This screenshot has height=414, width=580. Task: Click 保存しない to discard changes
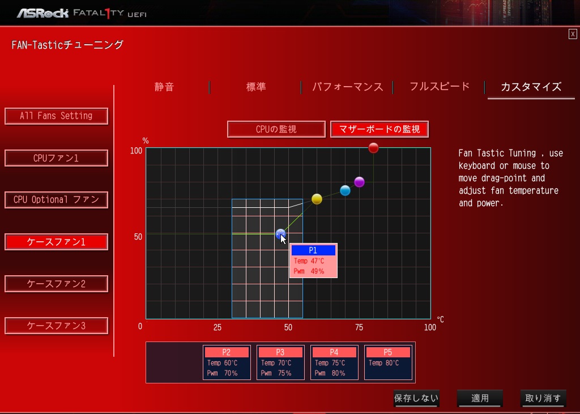pyautogui.click(x=416, y=399)
